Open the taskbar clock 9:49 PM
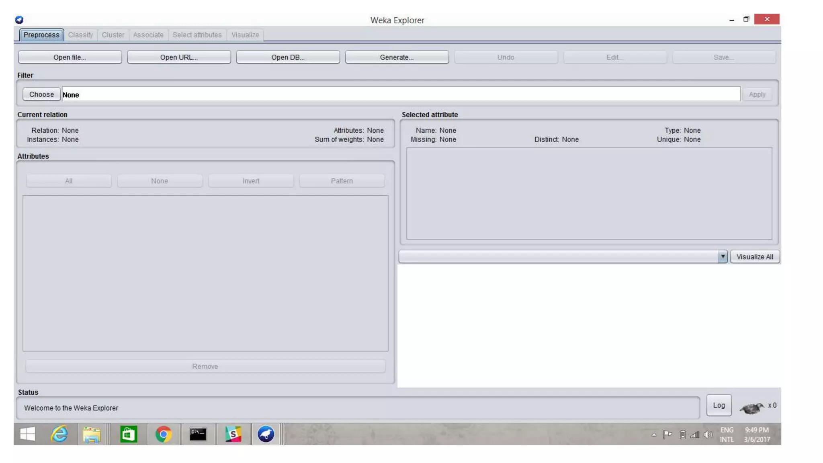The height and width of the screenshot is (463, 823). click(x=757, y=434)
